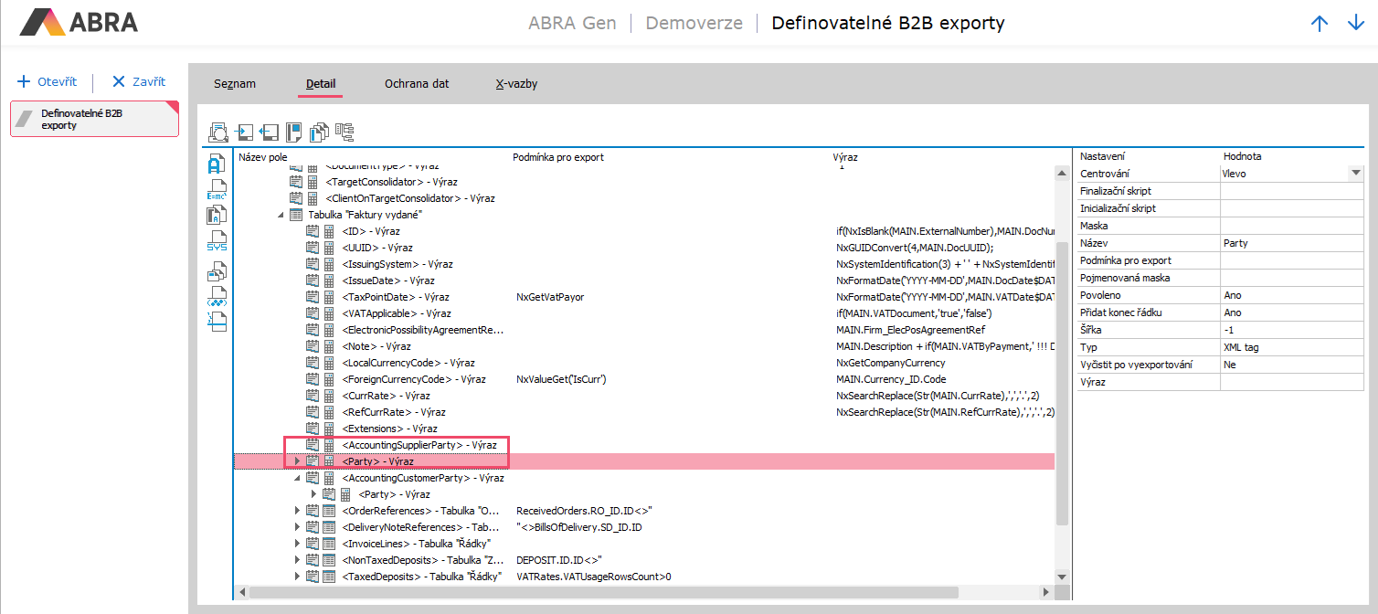Click the Název value field containing 'Party'
1378x614 pixels.
click(1292, 243)
